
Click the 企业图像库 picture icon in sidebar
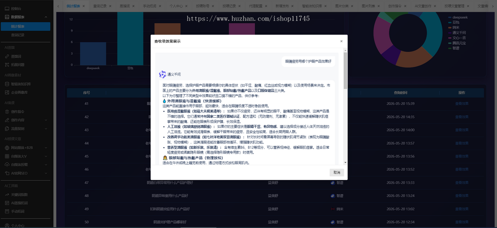[7, 92]
